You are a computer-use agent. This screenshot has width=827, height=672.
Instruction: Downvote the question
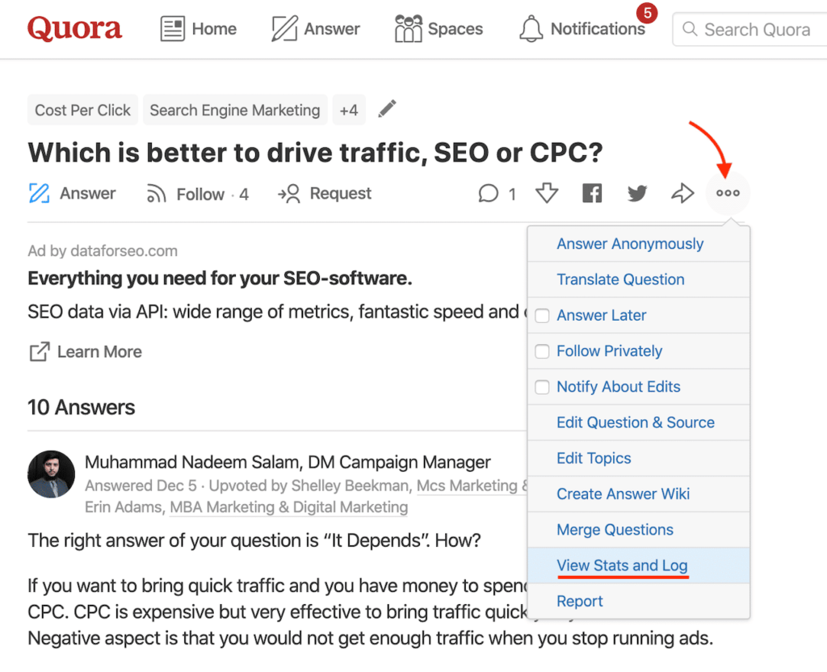547,193
